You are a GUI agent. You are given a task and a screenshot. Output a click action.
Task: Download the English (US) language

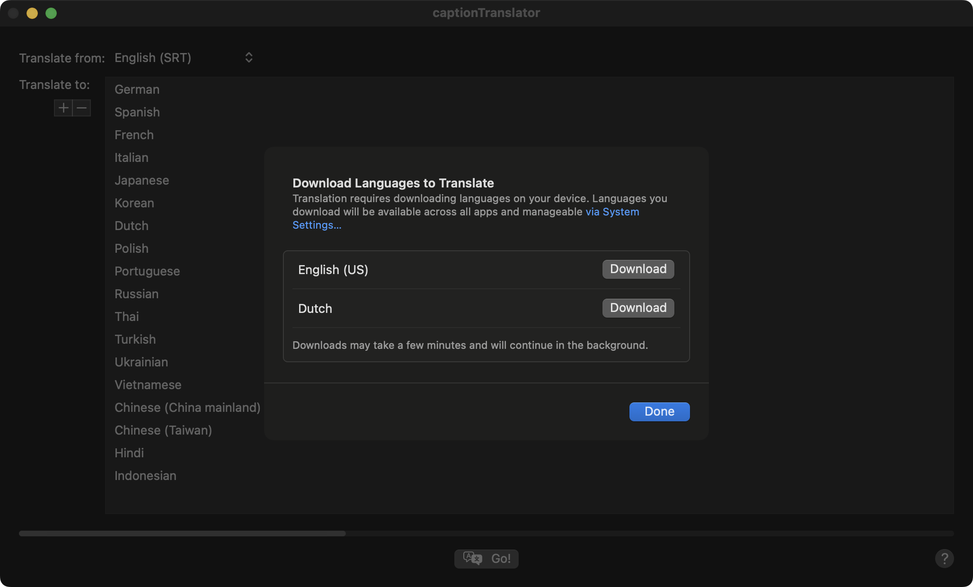pyautogui.click(x=638, y=269)
